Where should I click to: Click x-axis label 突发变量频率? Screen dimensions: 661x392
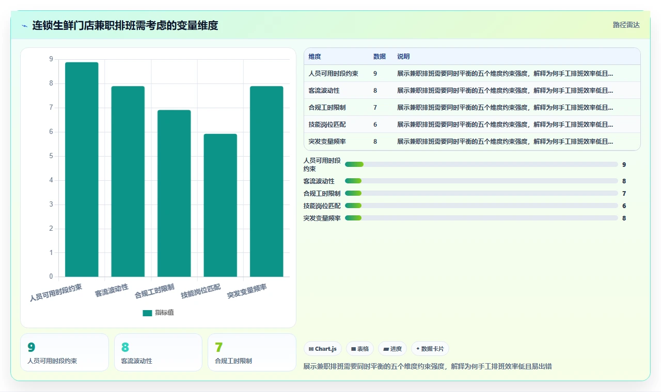[247, 291]
